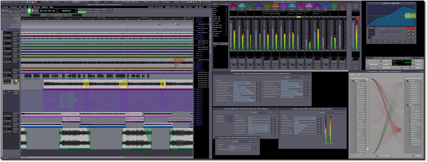427x162 pixels.
Task: Toggle Show checkbox for bass-mike strip
Action: (226, 21)
